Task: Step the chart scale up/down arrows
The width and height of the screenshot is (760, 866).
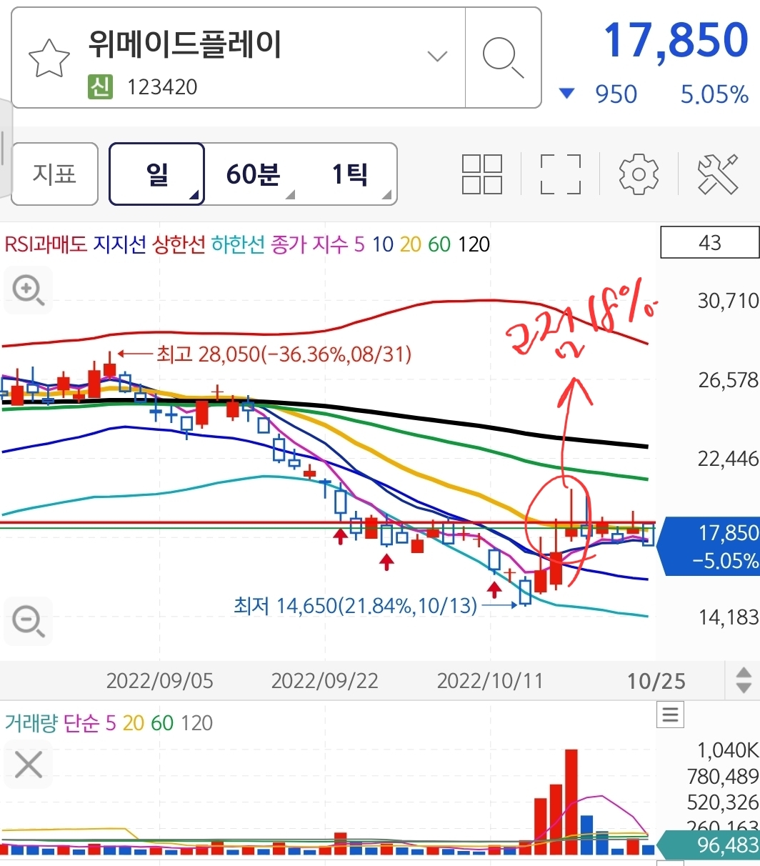Action: click(x=743, y=680)
